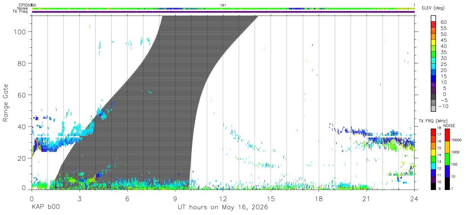Select the cyan segment of TX FRQ bar

coord(433,166)
